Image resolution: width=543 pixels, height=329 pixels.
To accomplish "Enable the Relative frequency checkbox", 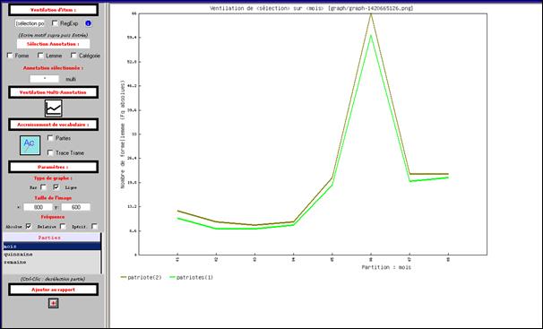I will click(63, 227).
